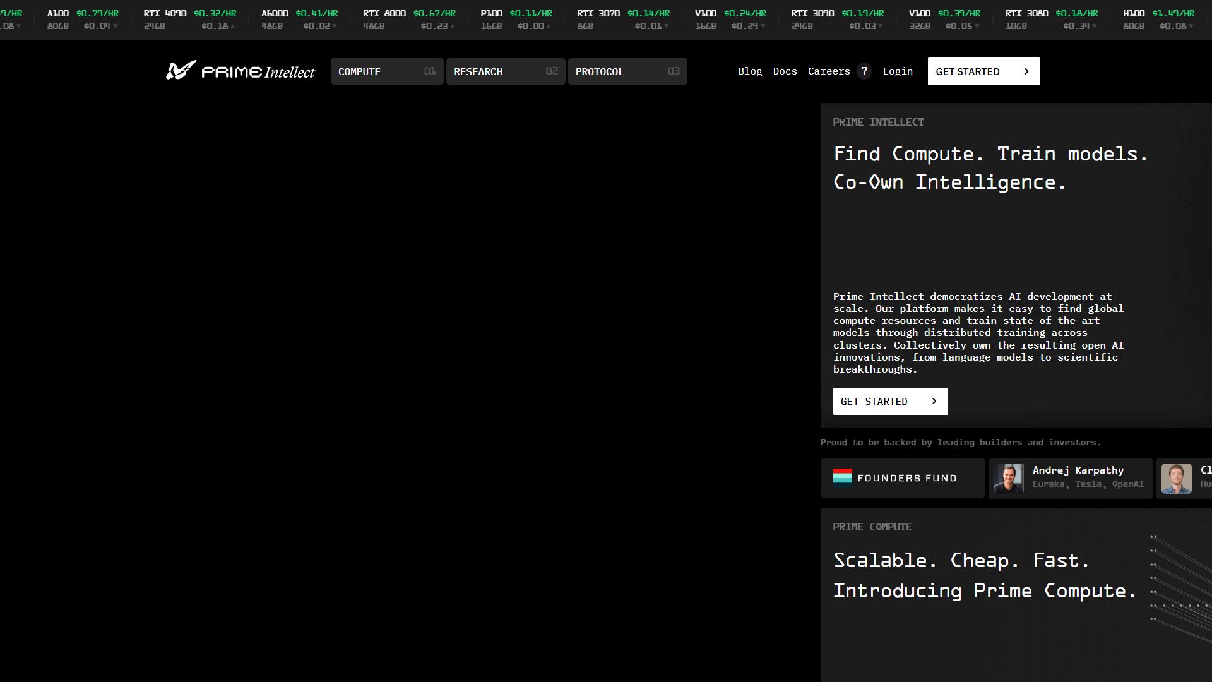Select the A100 80GB ticker entry
The width and height of the screenshot is (1212, 682).
click(83, 20)
